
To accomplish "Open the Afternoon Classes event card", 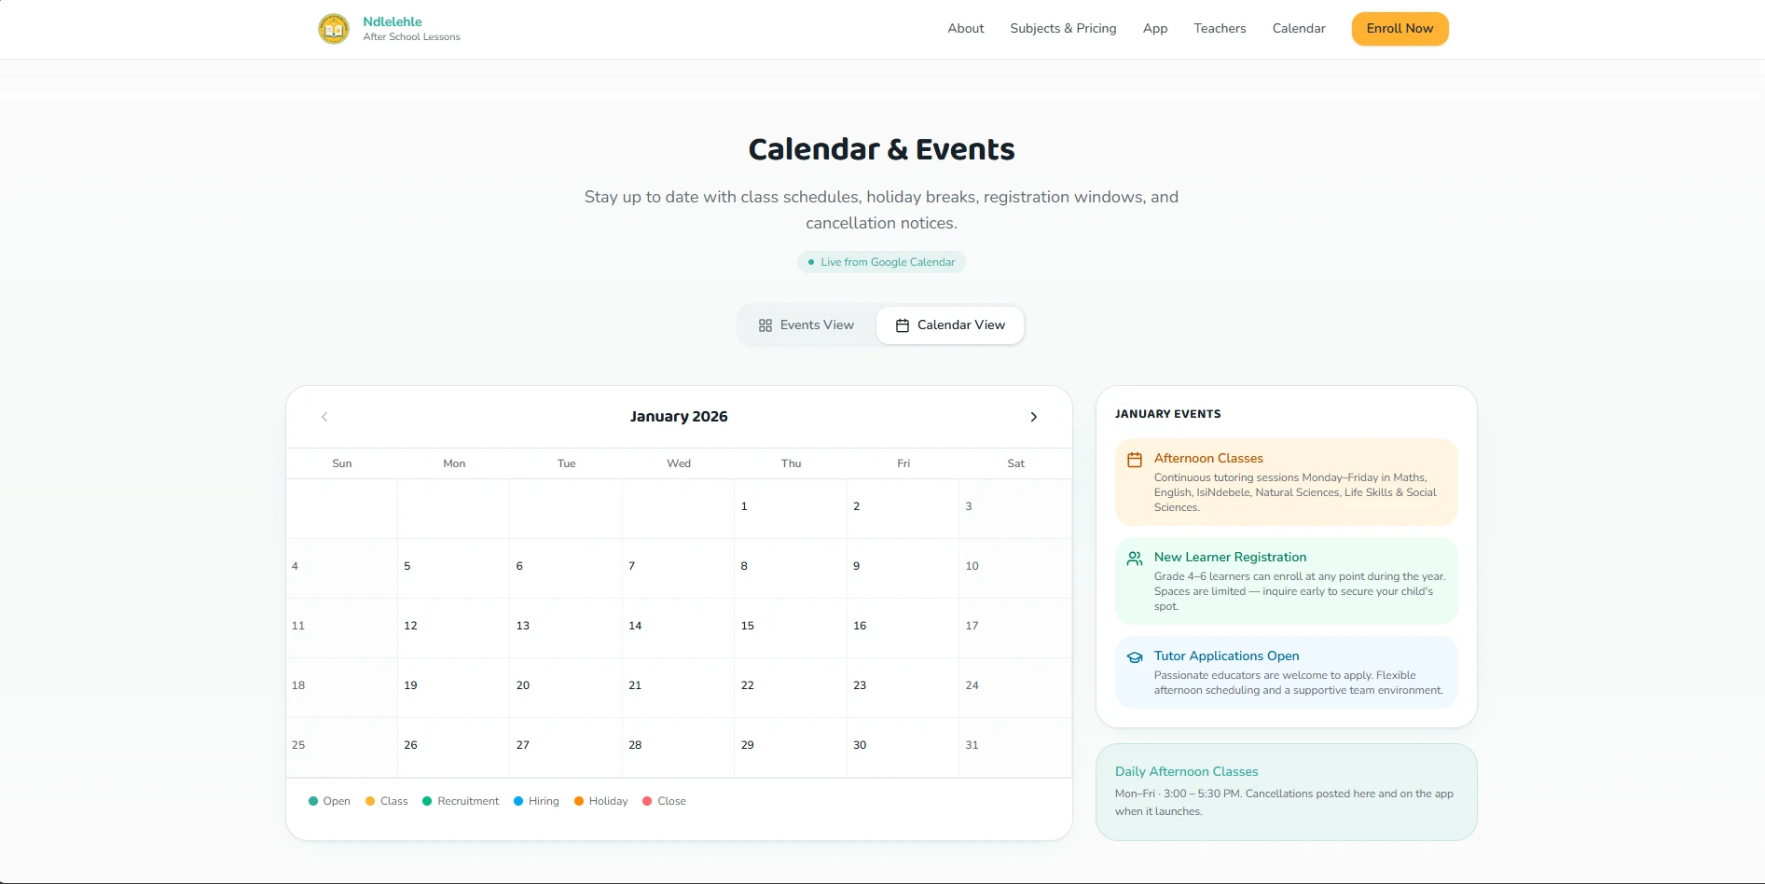I will (x=1286, y=482).
